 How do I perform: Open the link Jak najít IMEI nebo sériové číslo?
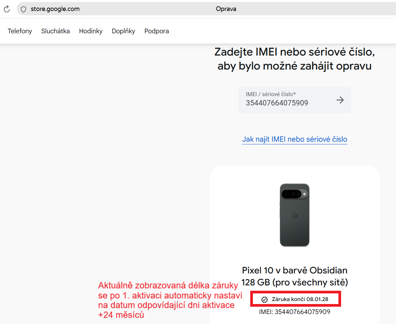click(x=295, y=139)
